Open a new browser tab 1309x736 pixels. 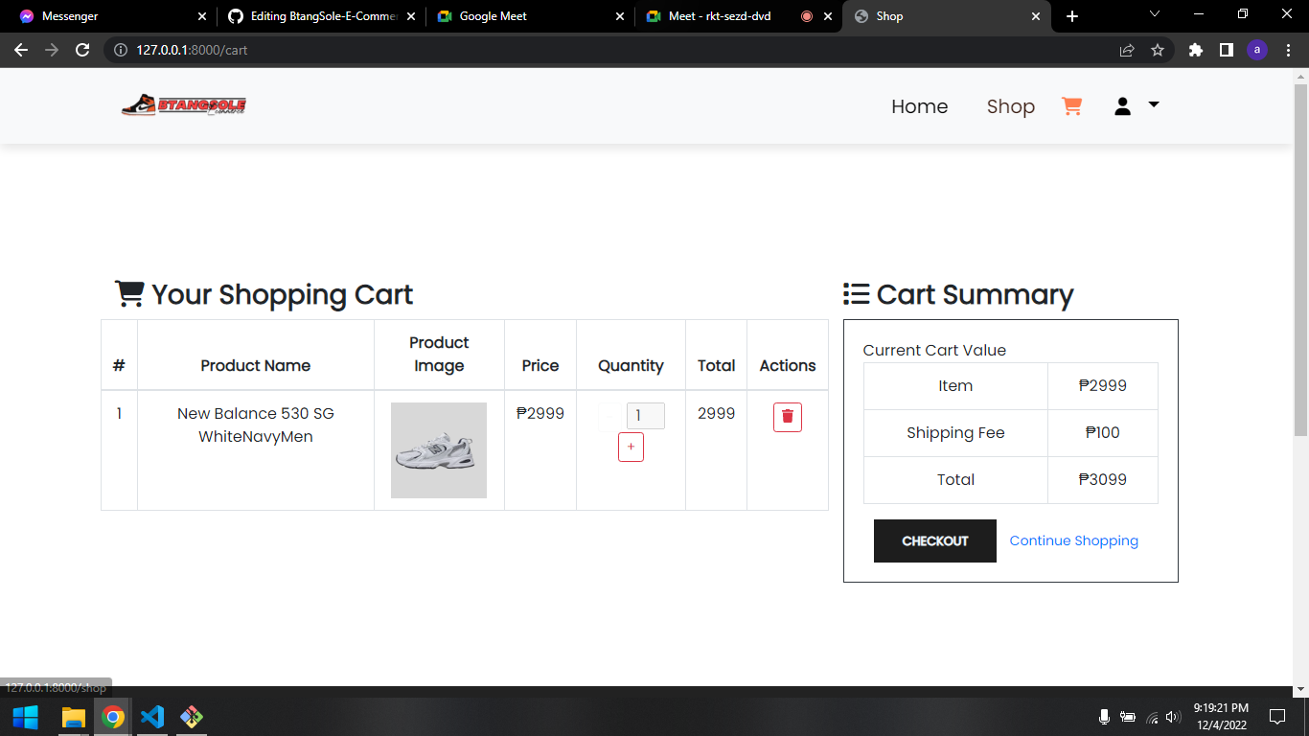1071,16
